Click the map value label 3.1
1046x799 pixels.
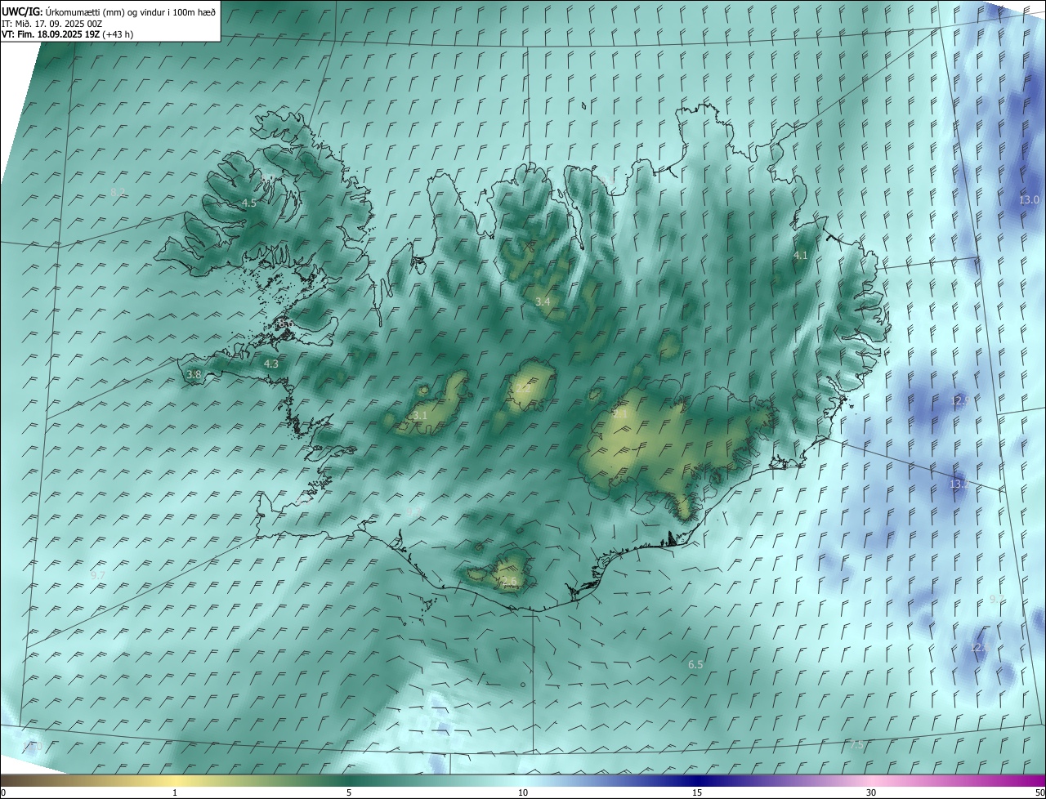[x=420, y=417]
